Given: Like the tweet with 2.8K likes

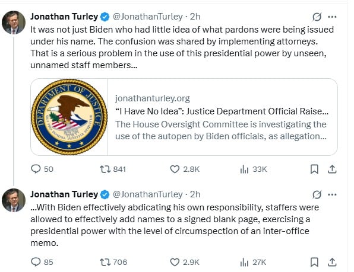Looking at the screenshot, I should click(x=185, y=169).
